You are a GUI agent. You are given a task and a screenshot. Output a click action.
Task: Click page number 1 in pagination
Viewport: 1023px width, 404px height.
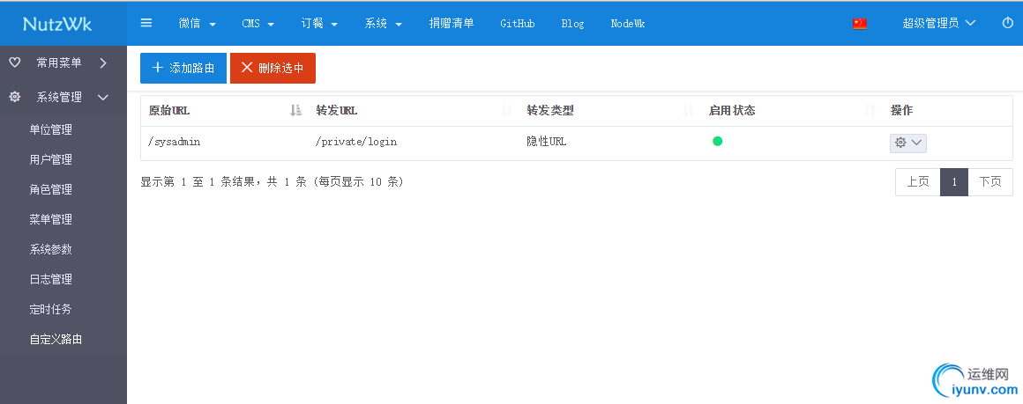954,182
